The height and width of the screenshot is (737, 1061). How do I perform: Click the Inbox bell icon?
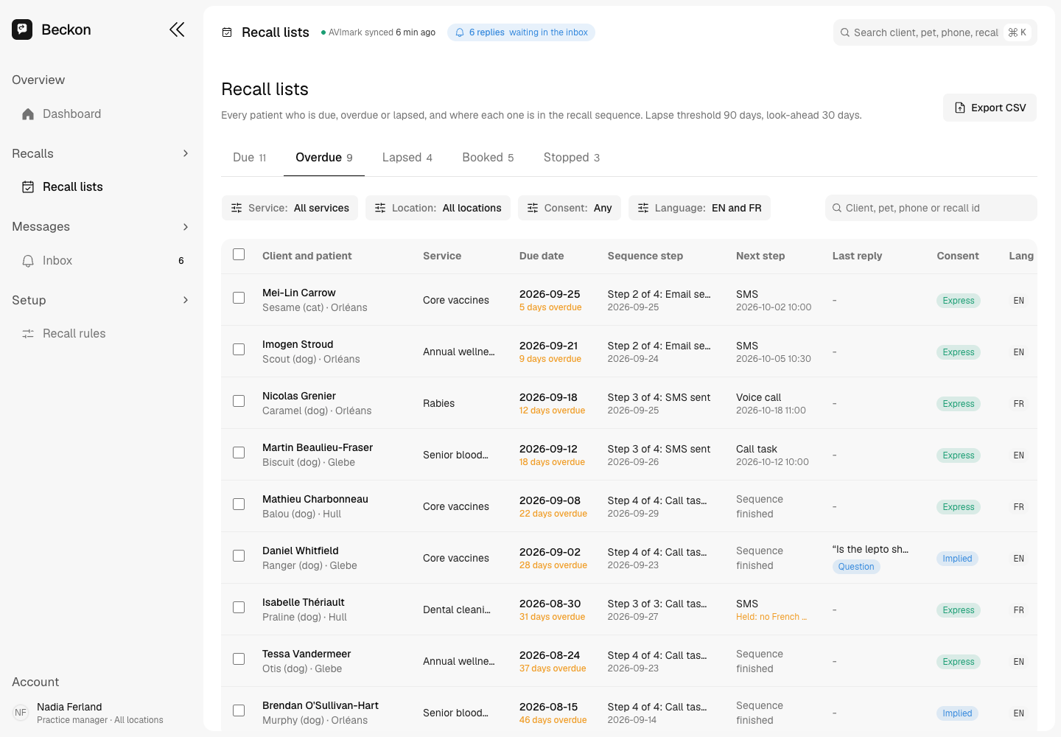[x=28, y=261]
